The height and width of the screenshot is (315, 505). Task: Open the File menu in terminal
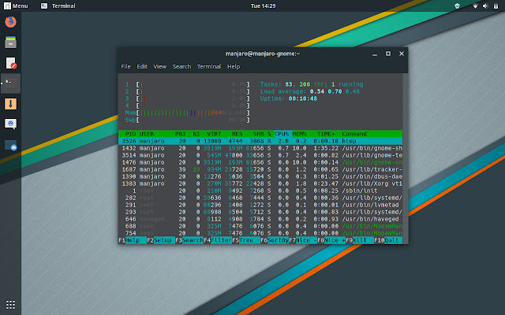click(125, 66)
